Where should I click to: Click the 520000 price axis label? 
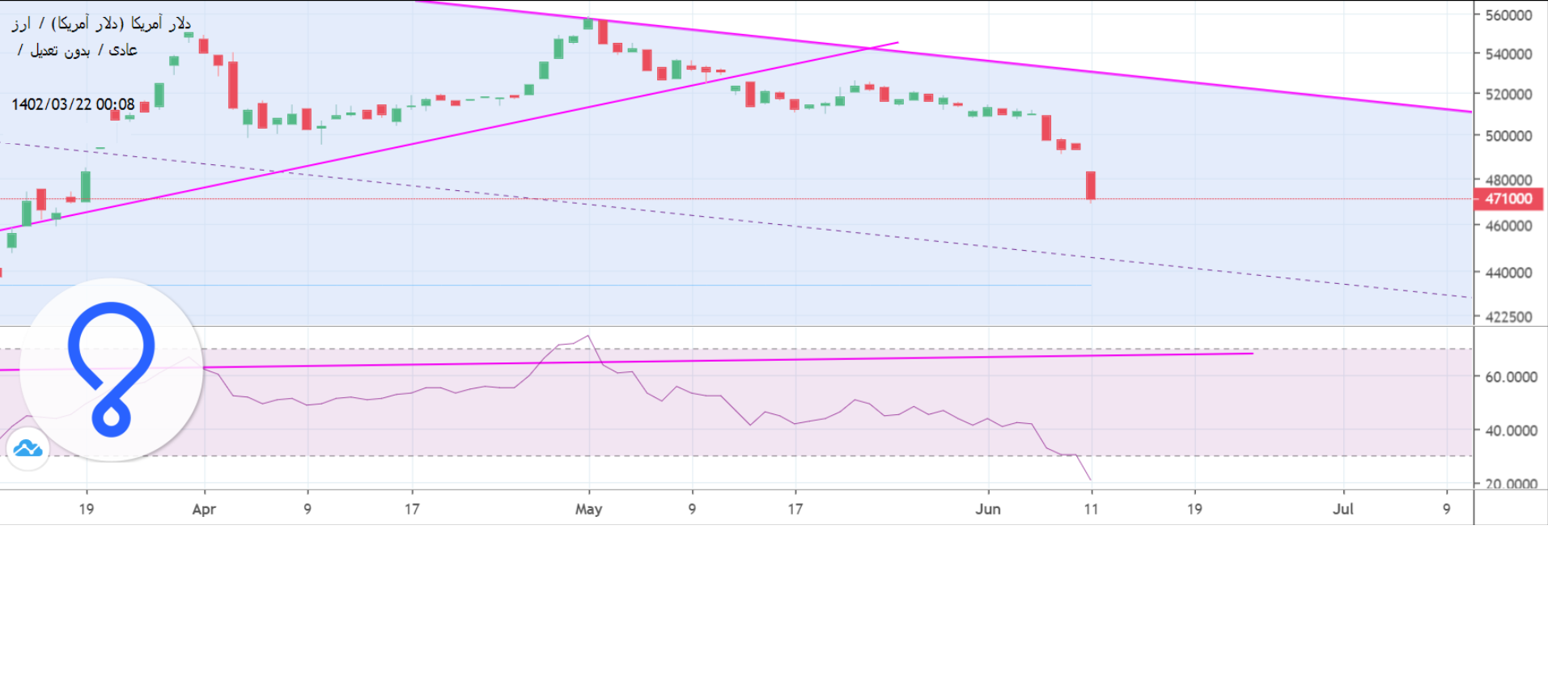pyautogui.click(x=1508, y=94)
